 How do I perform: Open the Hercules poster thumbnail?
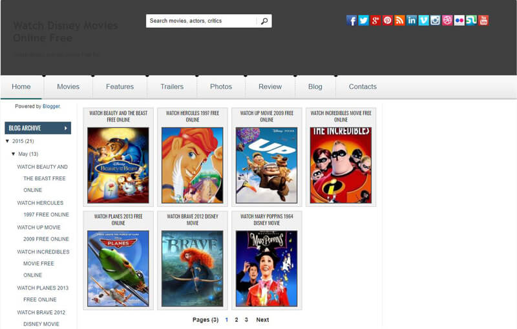[x=192, y=165]
